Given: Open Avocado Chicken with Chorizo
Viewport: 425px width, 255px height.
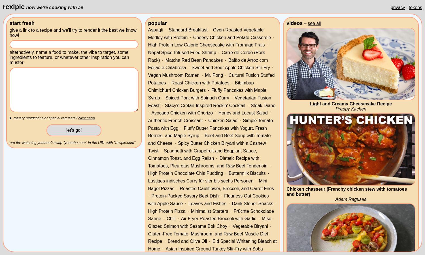Looking at the screenshot, I should click(x=182, y=113).
